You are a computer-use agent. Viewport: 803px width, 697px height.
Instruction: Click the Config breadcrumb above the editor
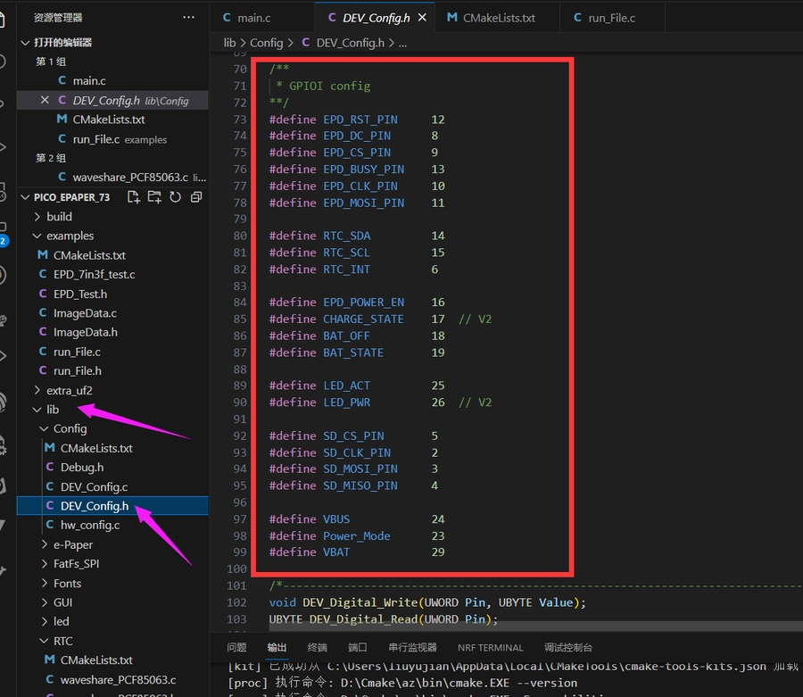click(266, 43)
